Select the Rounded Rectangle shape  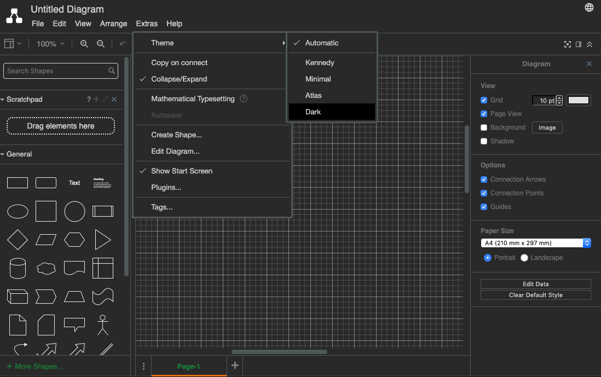pyautogui.click(x=46, y=183)
